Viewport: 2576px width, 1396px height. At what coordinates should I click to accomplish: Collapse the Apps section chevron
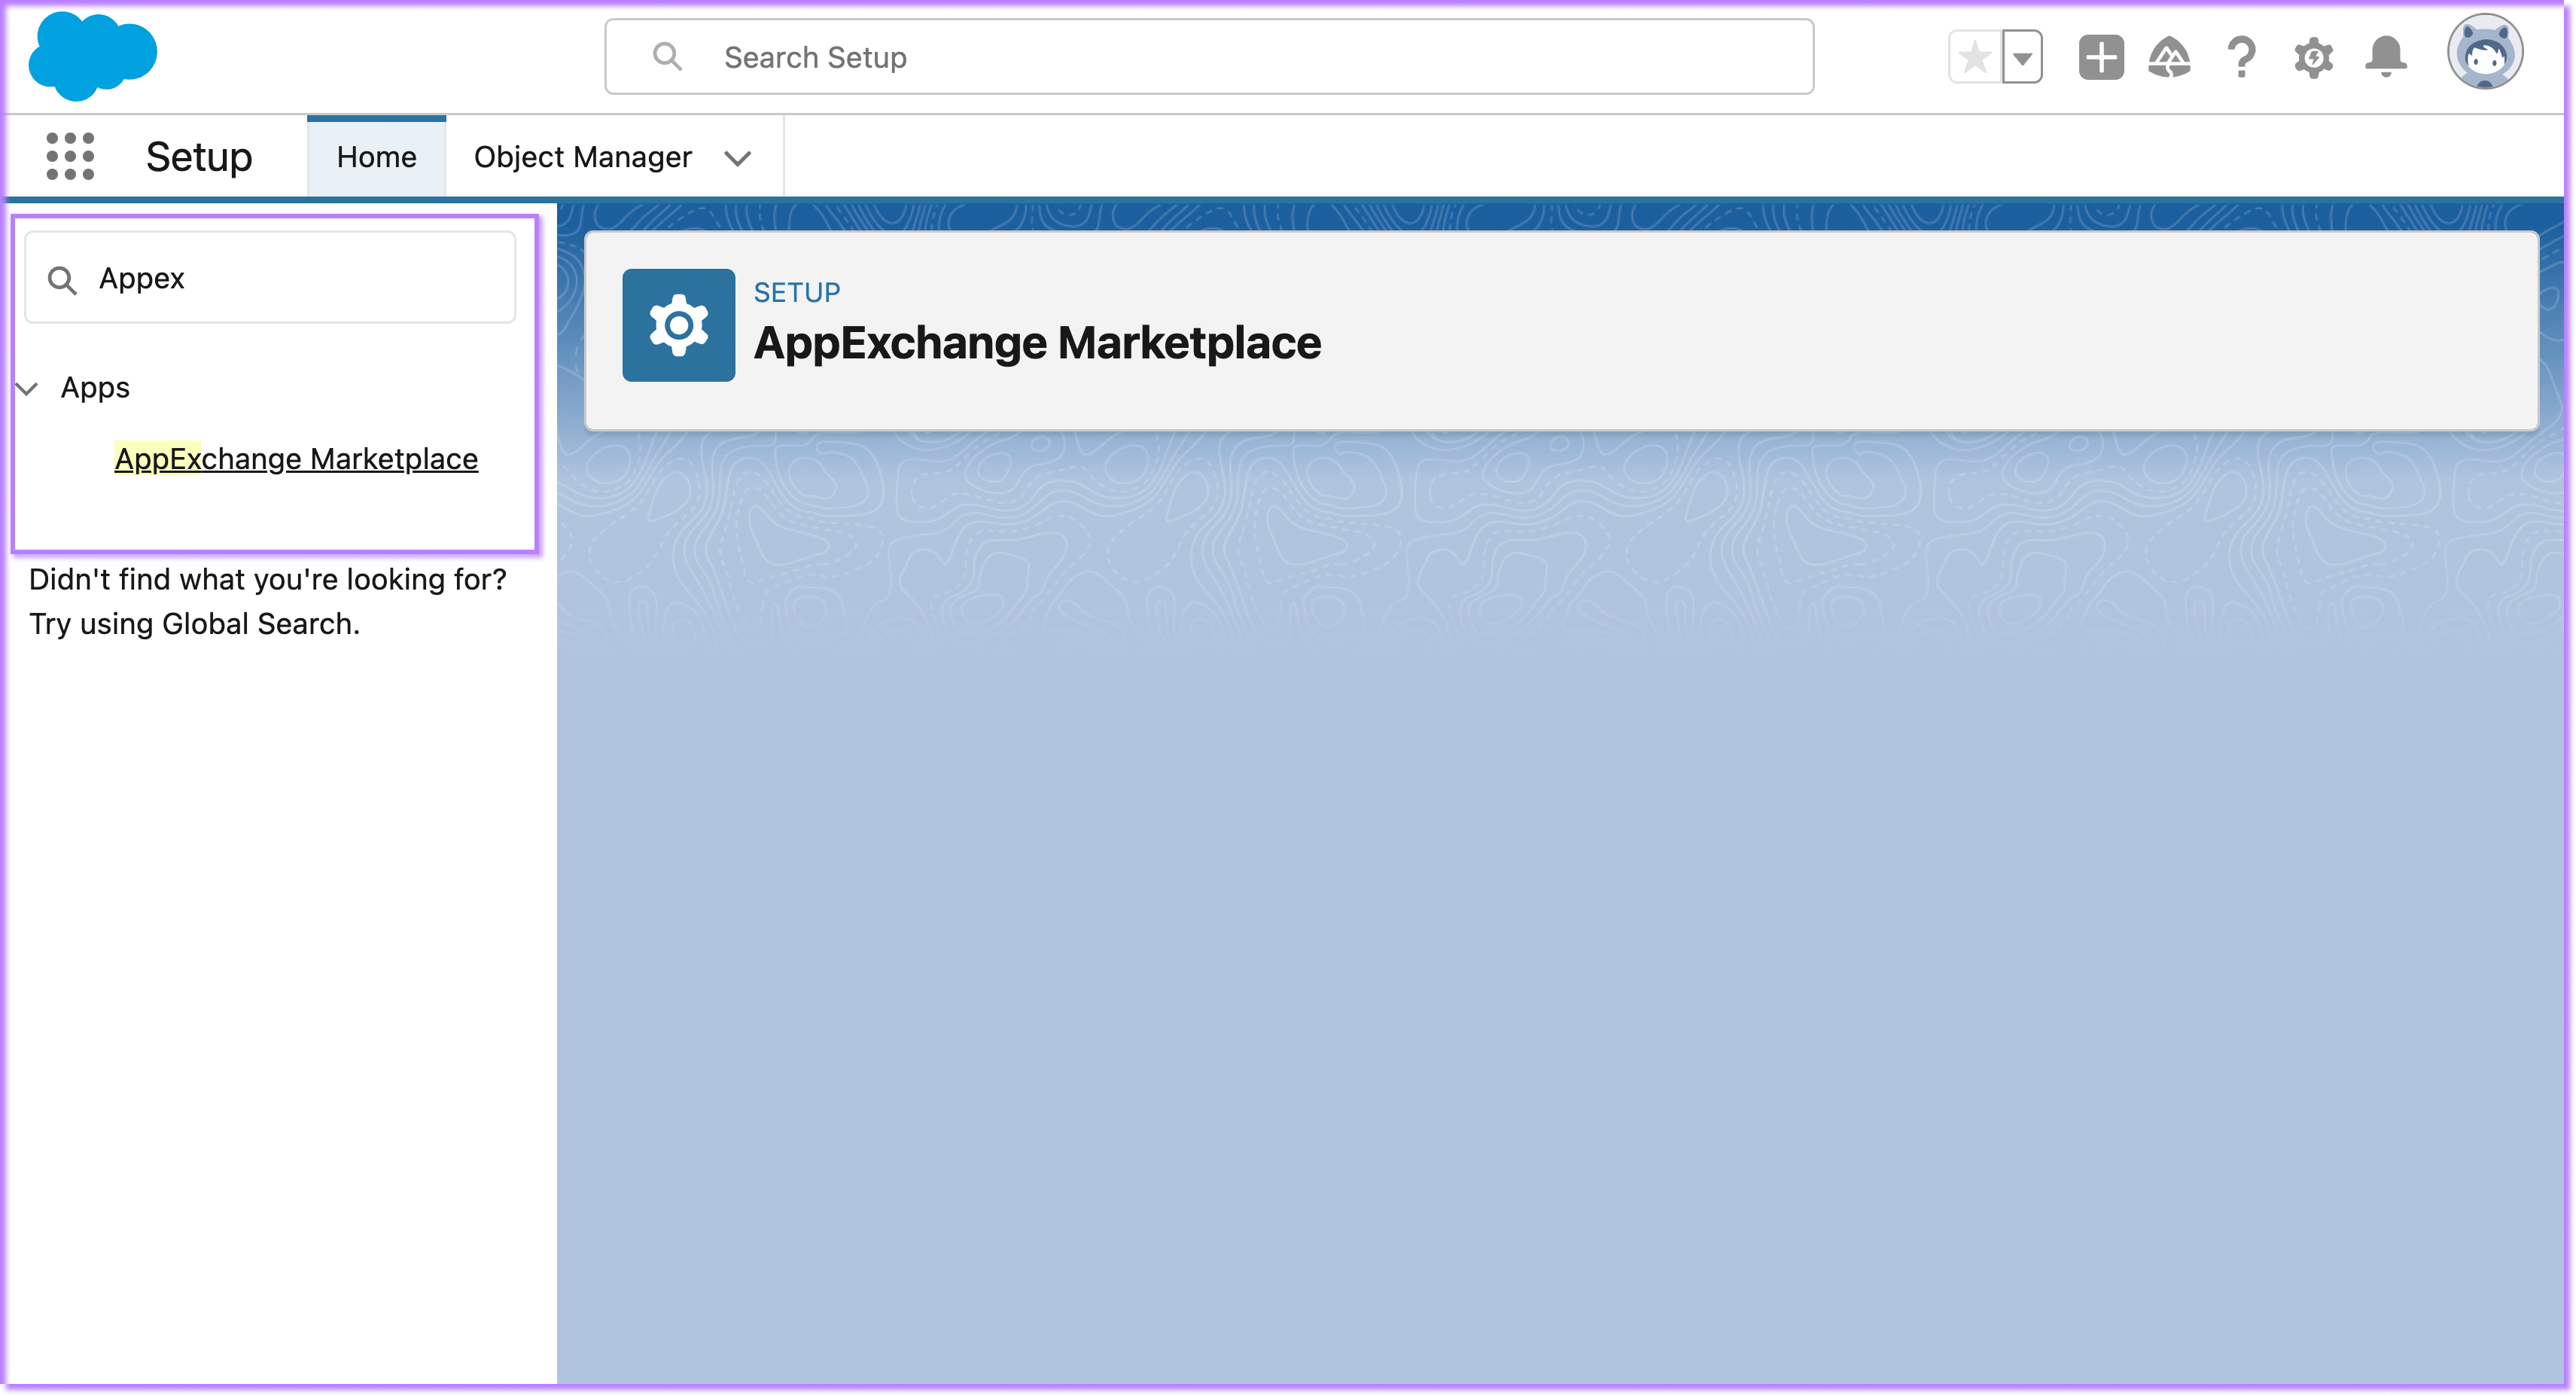tap(28, 388)
